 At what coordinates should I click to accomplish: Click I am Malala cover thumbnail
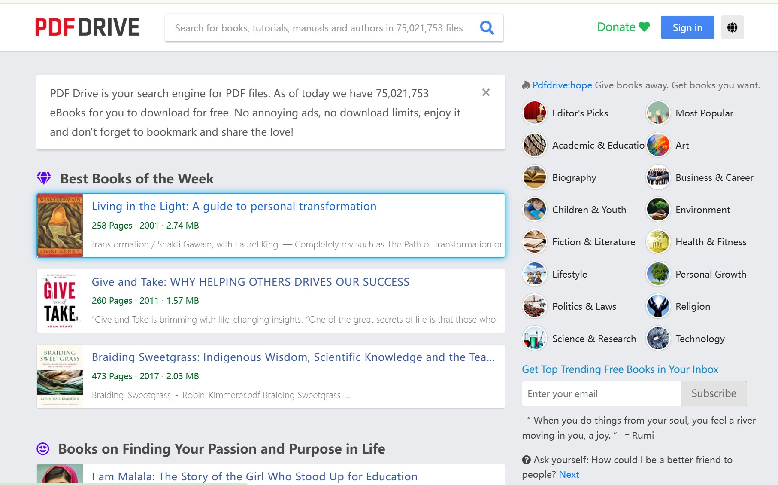(x=60, y=474)
